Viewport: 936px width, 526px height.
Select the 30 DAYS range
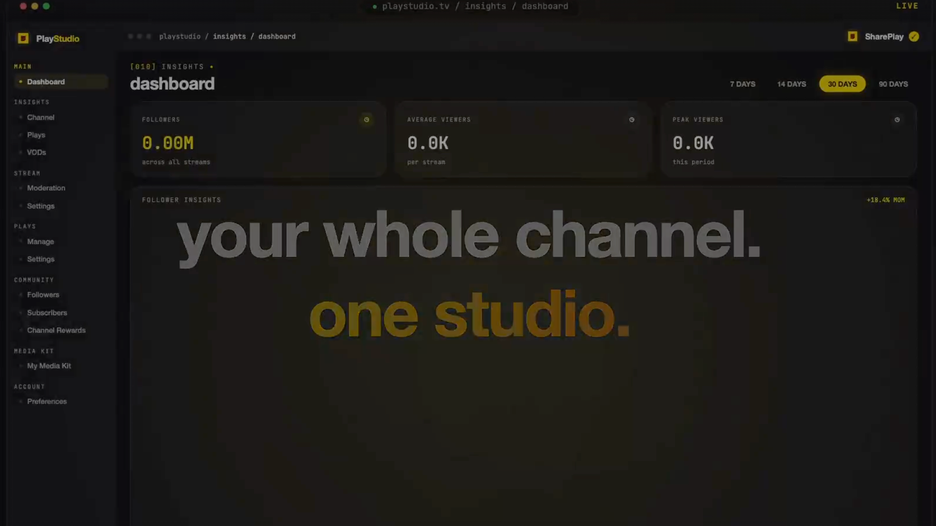[842, 84]
